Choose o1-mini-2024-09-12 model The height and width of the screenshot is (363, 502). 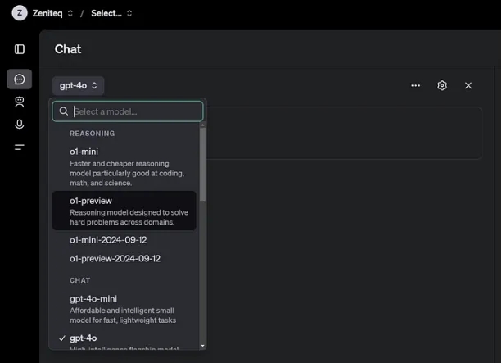point(124,240)
